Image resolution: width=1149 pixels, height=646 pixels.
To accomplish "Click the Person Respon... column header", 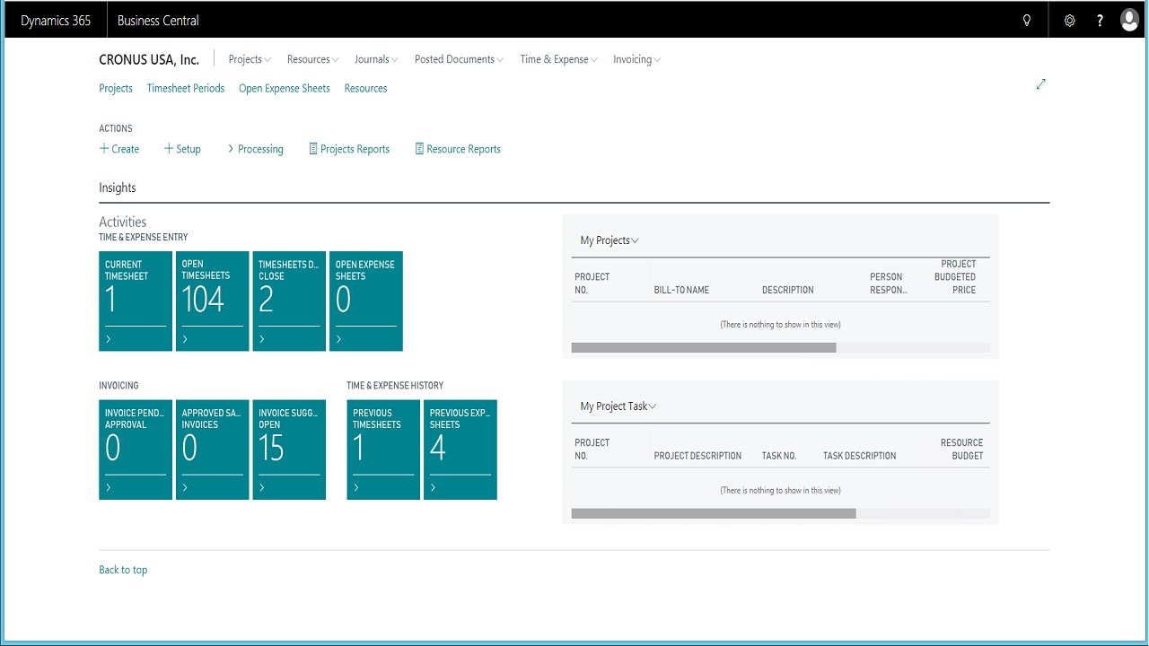I will (x=889, y=284).
